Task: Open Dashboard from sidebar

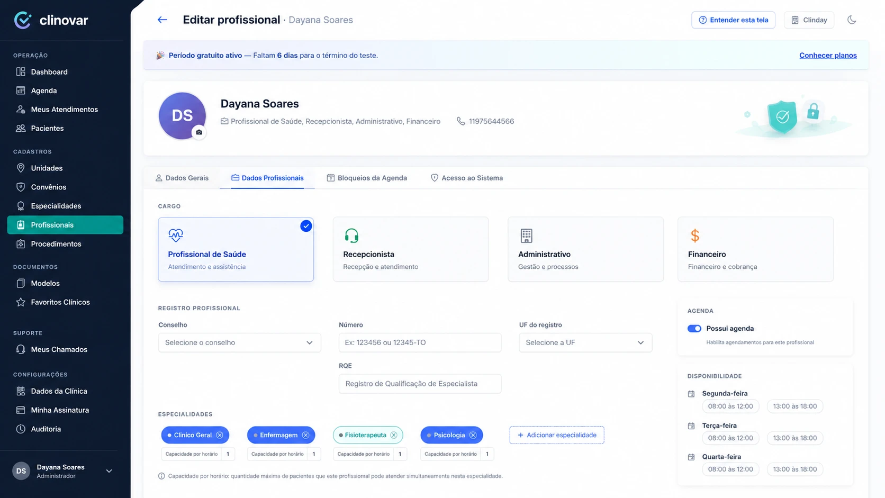Action: (65, 72)
